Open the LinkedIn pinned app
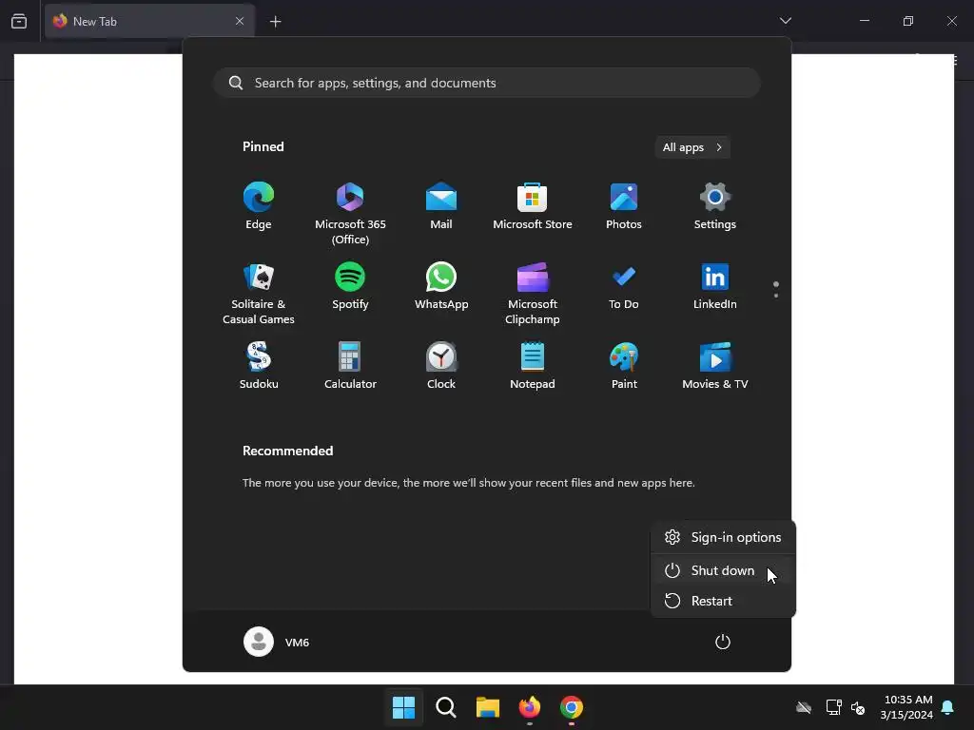The width and height of the screenshot is (974, 730). 715,287
